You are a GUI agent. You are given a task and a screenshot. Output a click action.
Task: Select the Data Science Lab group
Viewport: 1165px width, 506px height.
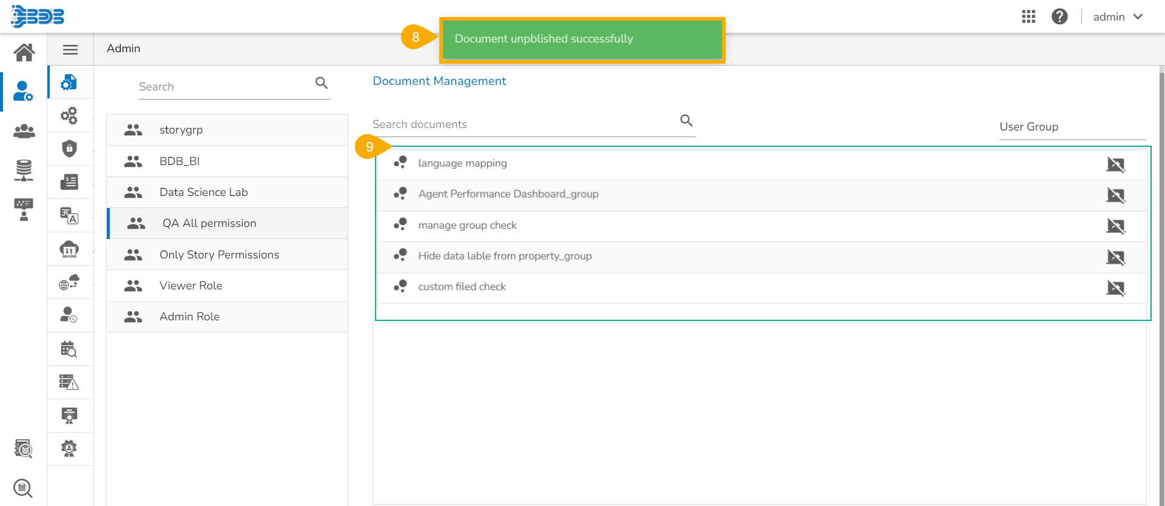click(x=203, y=192)
